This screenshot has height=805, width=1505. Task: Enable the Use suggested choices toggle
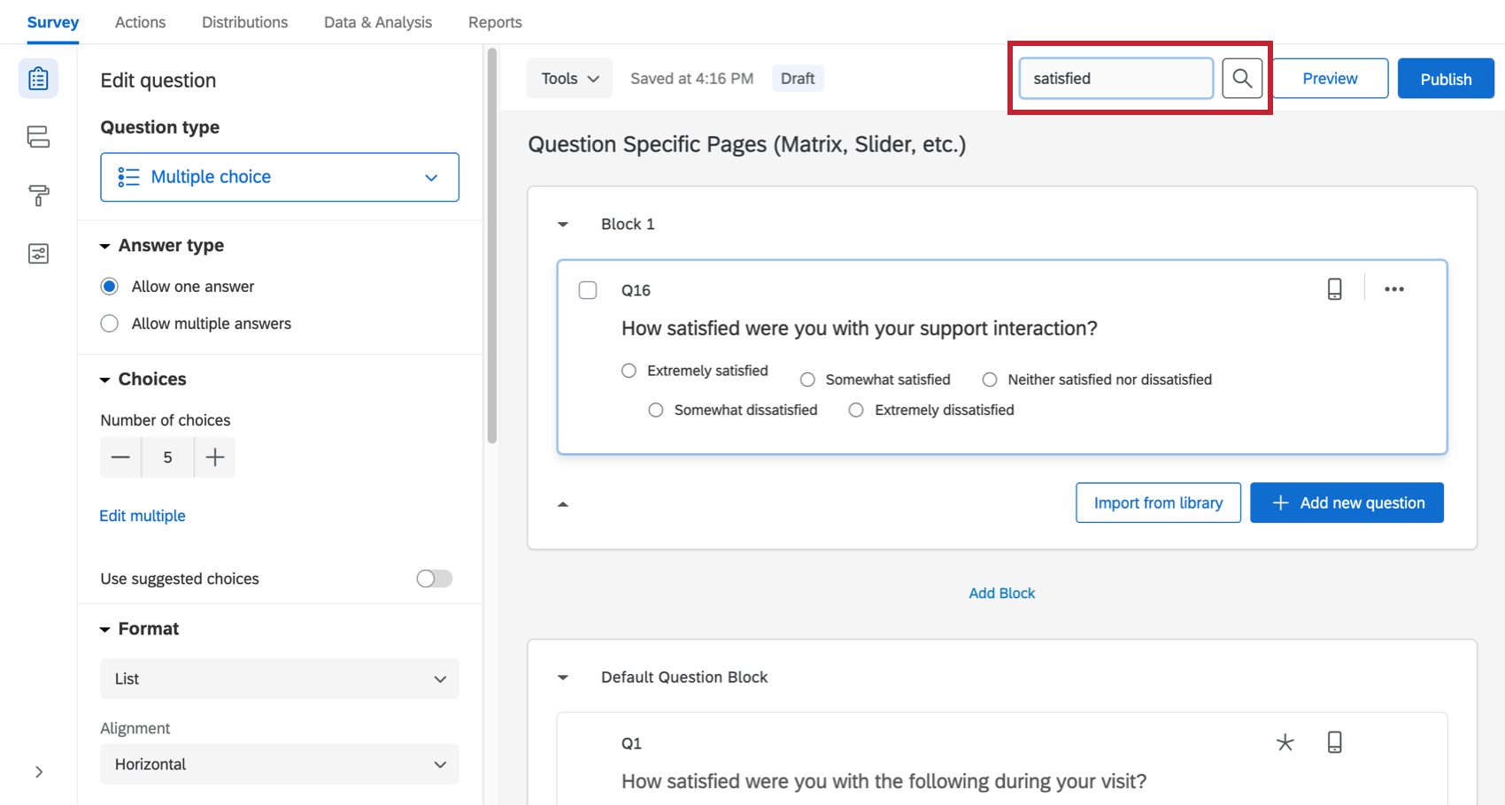434,578
